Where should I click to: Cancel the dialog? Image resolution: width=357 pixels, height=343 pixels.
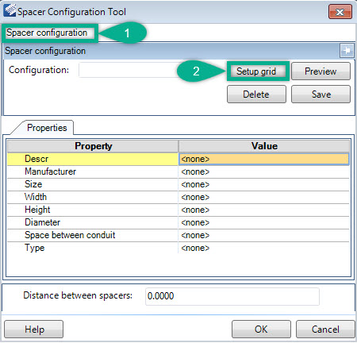point(325,330)
